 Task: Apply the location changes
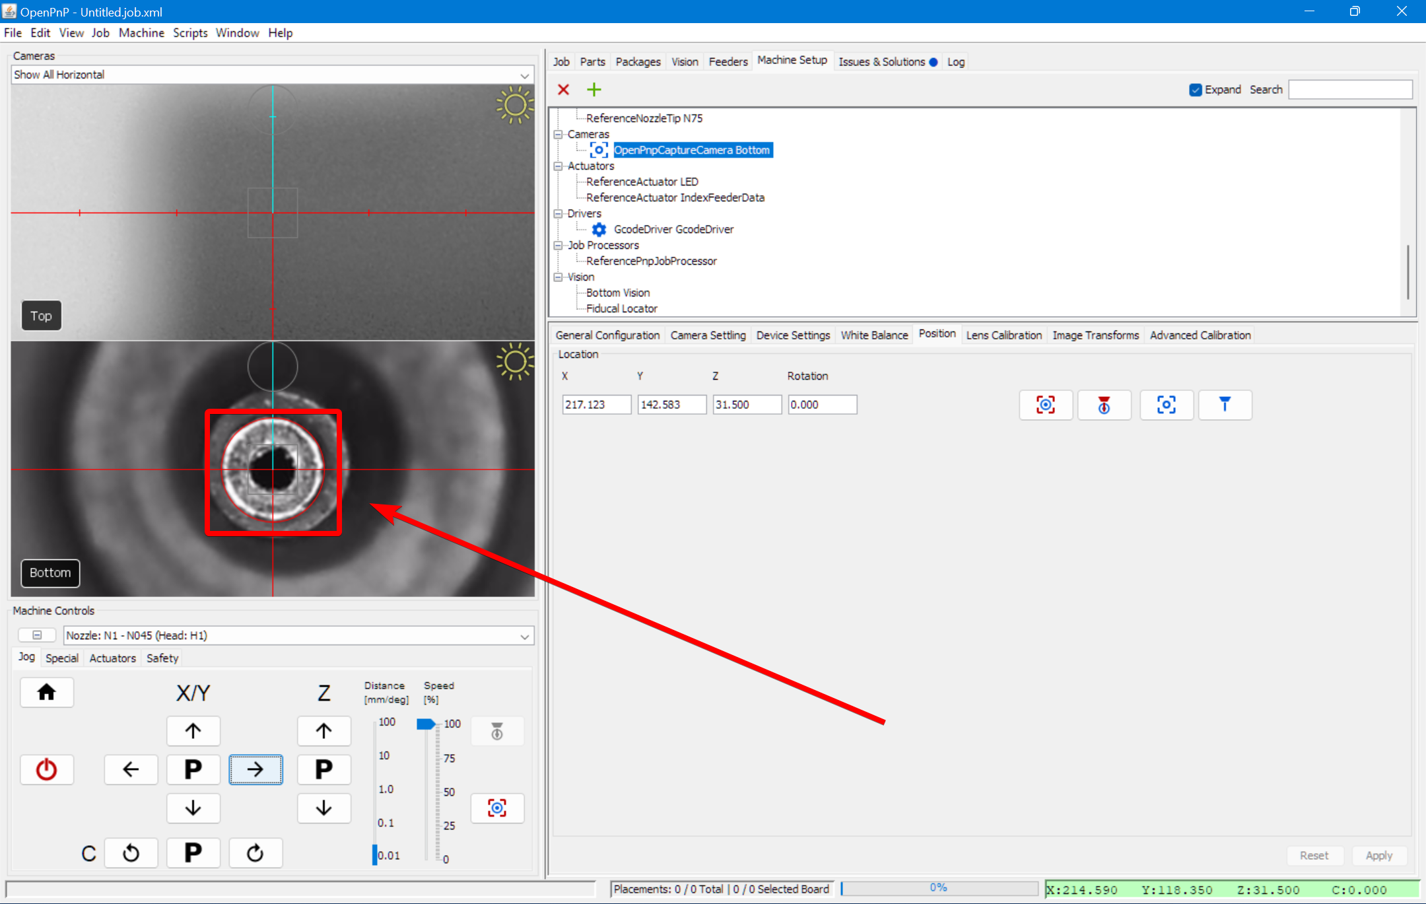coord(1379,855)
